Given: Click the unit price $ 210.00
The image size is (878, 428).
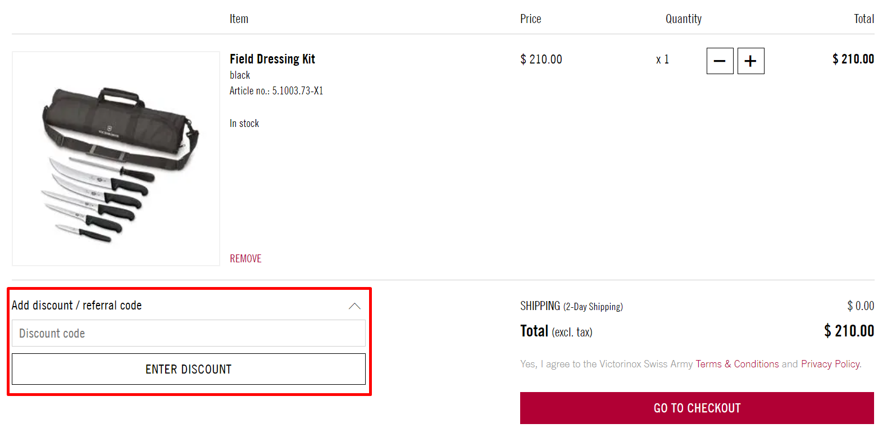Looking at the screenshot, I should tap(541, 59).
